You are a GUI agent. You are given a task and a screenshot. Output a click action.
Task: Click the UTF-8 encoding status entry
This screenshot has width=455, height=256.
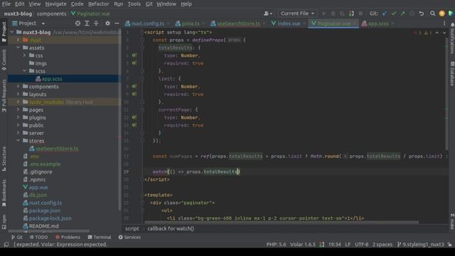click(x=361, y=245)
